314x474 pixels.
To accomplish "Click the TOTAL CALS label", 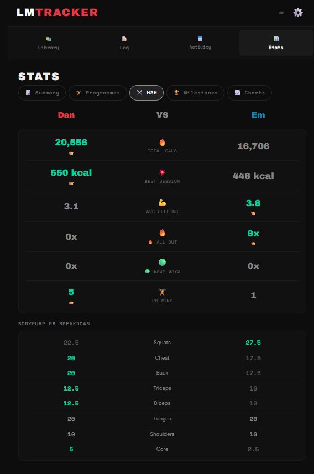I will [x=162, y=151].
